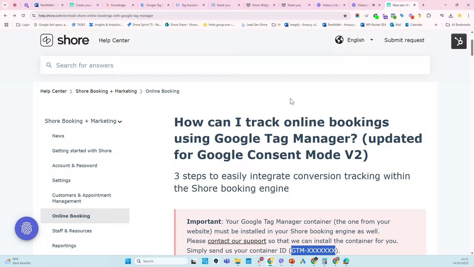Open Customers & Appointment Management section
The image size is (474, 267).
point(81,198)
